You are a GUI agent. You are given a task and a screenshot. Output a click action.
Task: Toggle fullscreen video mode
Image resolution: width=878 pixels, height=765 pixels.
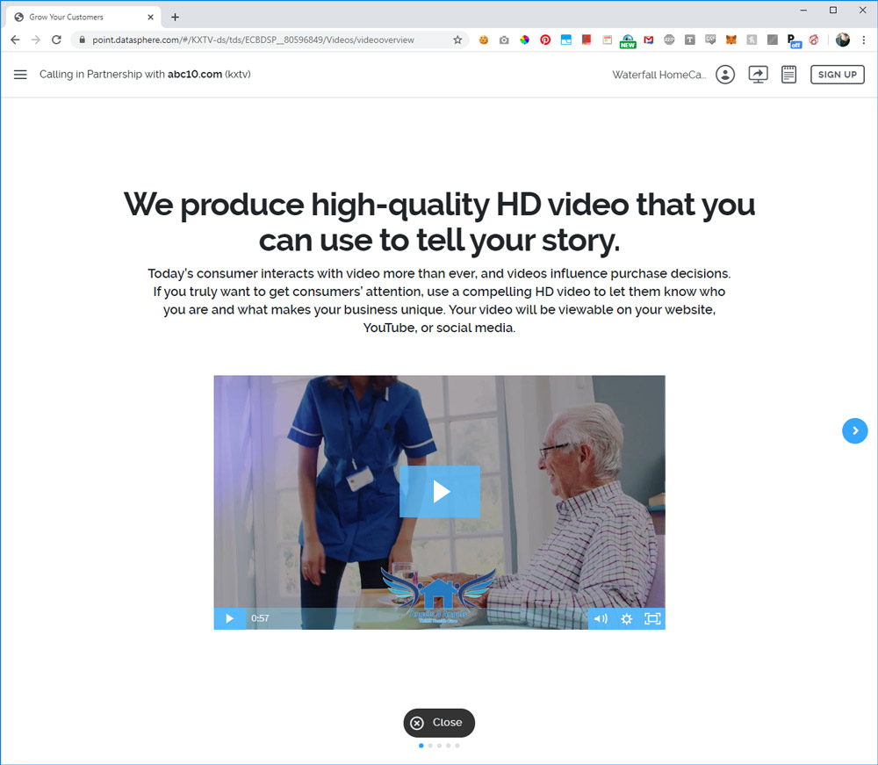tap(652, 618)
